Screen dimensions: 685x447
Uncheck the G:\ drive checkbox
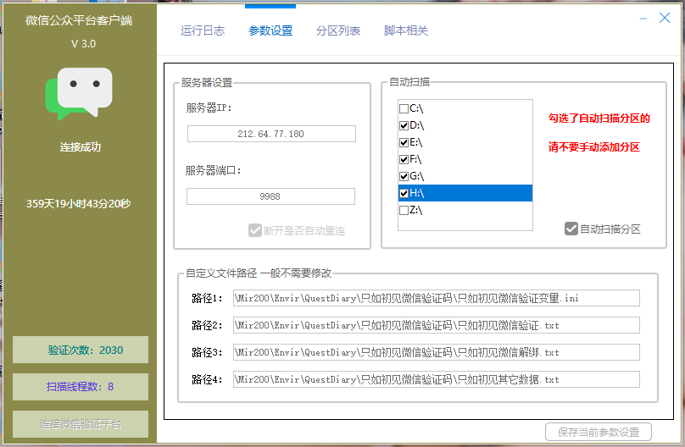pos(404,177)
